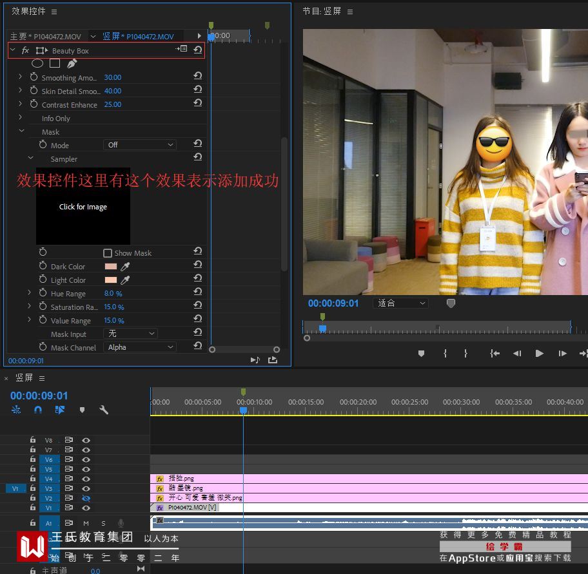588x574 pixels.
Task: Collapse the Sampler section
Action: pos(31,158)
